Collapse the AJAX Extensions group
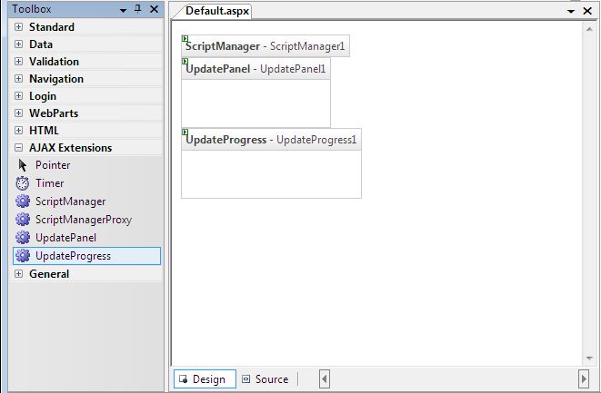This screenshot has width=601, height=393. coord(18,147)
